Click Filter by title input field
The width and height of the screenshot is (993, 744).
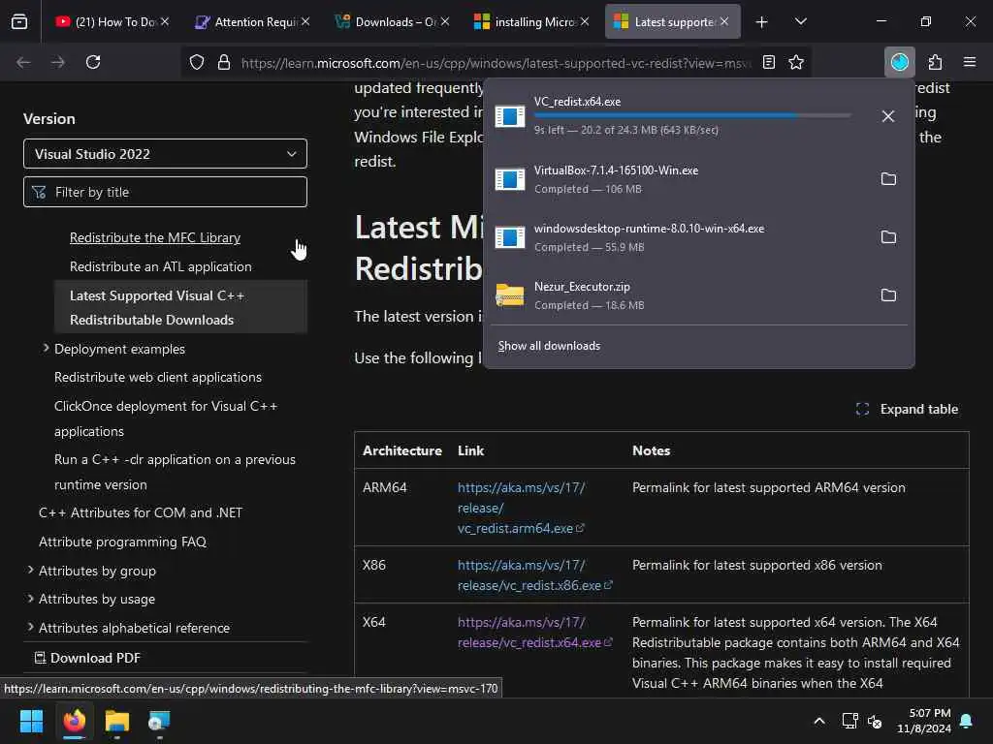click(165, 192)
